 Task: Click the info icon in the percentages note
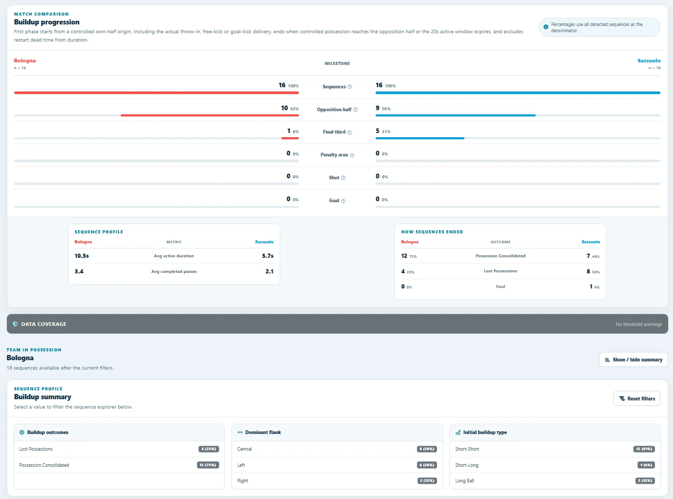546,27
